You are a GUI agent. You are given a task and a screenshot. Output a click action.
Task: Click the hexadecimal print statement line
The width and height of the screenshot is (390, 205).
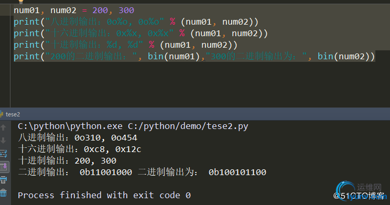141,34
